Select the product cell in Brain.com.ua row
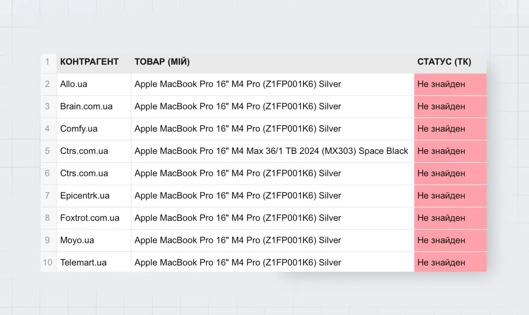This screenshot has width=529, height=315. point(238,106)
